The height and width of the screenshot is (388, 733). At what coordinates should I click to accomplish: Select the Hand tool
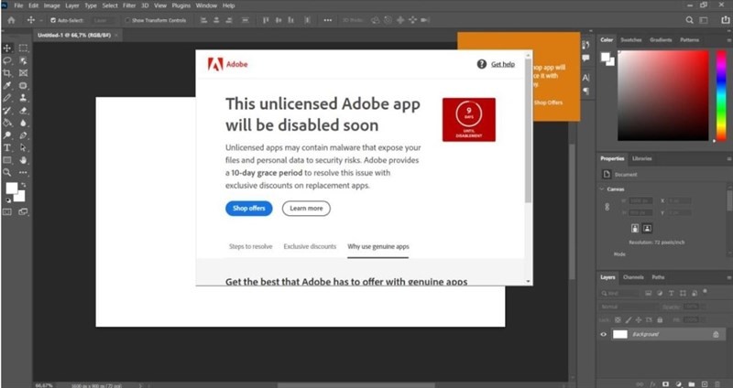pyautogui.click(x=23, y=160)
